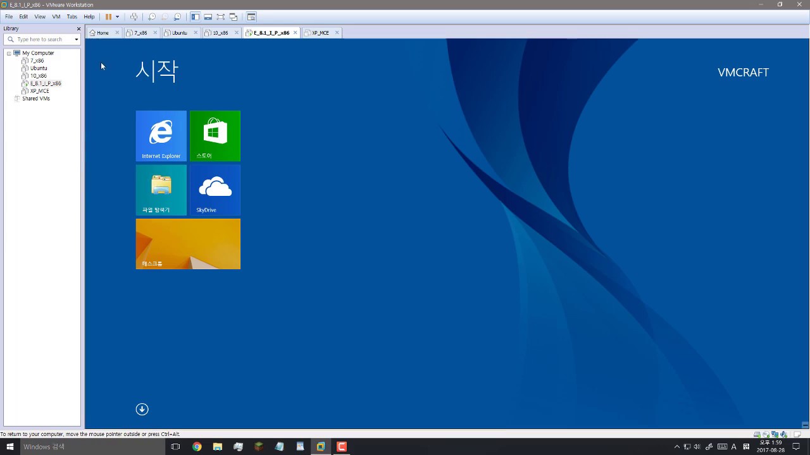Screen dimensions: 810x455
Task: Click the VMware Workstation taskbar icon
Action: tap(321, 447)
